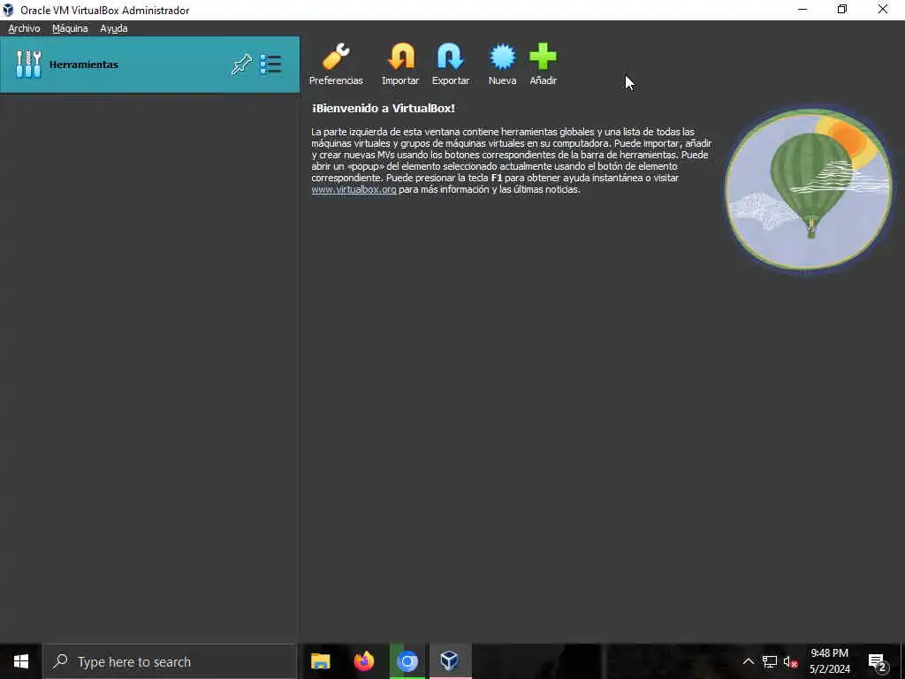905x679 pixels.
Task: Minimize the VirtualBox window
Action: coord(802,10)
